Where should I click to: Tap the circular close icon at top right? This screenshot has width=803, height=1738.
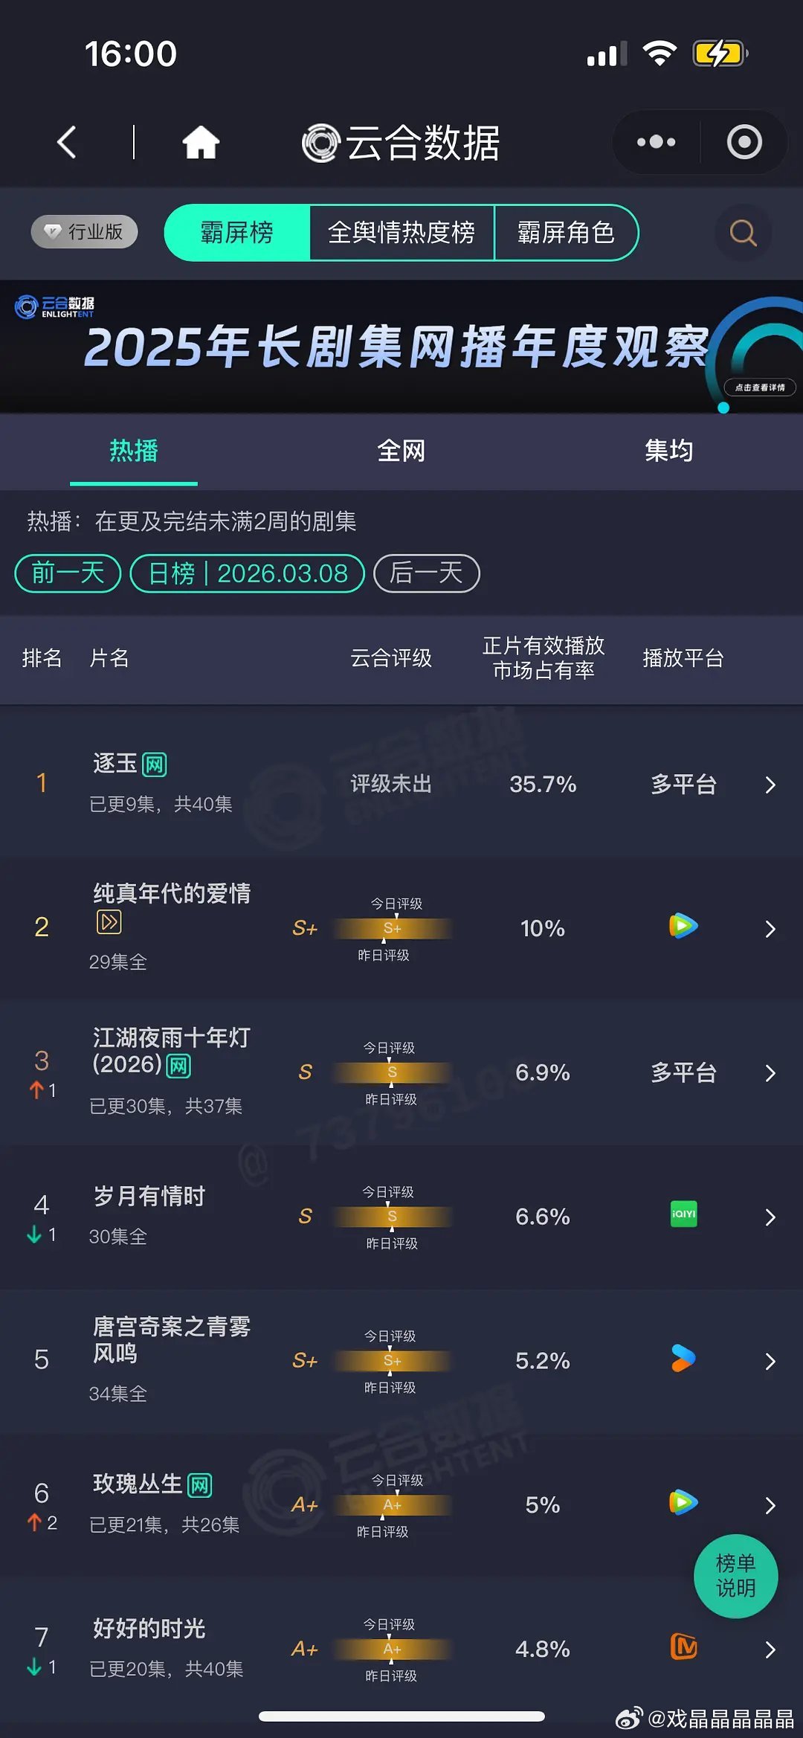point(744,142)
